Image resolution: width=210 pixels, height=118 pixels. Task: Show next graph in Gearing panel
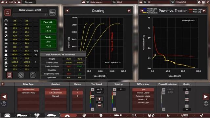pos(129,11)
